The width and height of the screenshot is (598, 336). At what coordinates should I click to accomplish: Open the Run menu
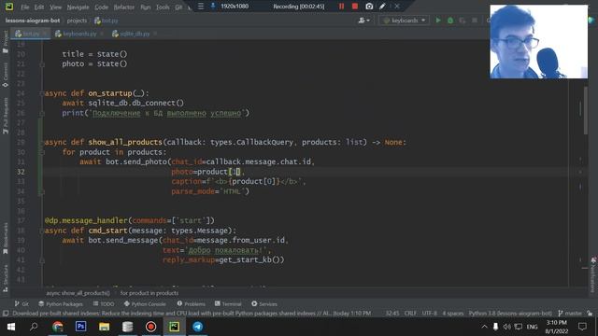tap(146, 7)
